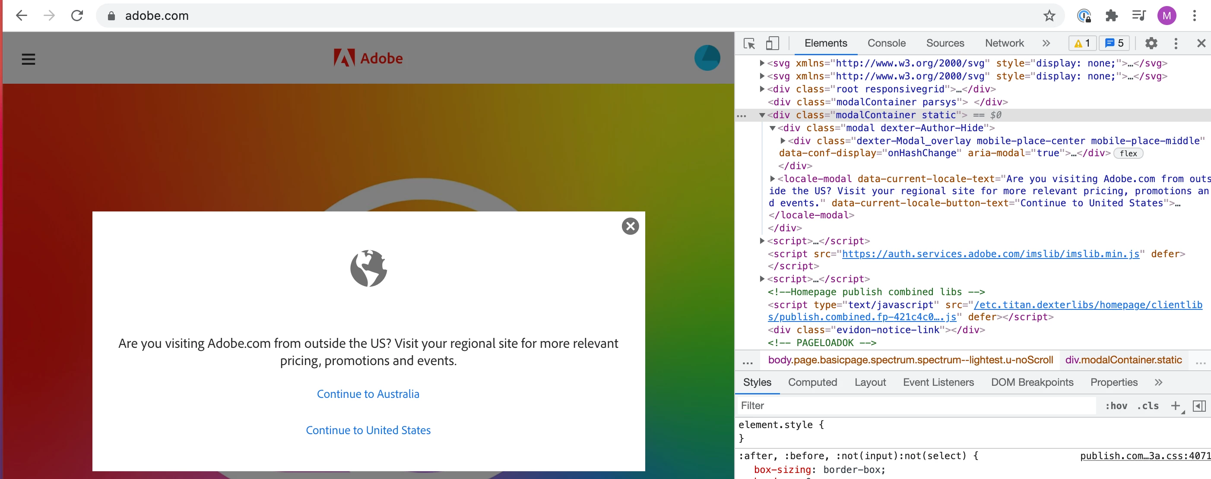
Task: Click the styles Filter input field
Action: 917,406
